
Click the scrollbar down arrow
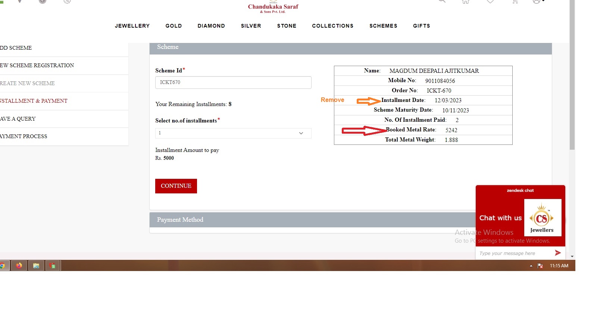pos(572,257)
